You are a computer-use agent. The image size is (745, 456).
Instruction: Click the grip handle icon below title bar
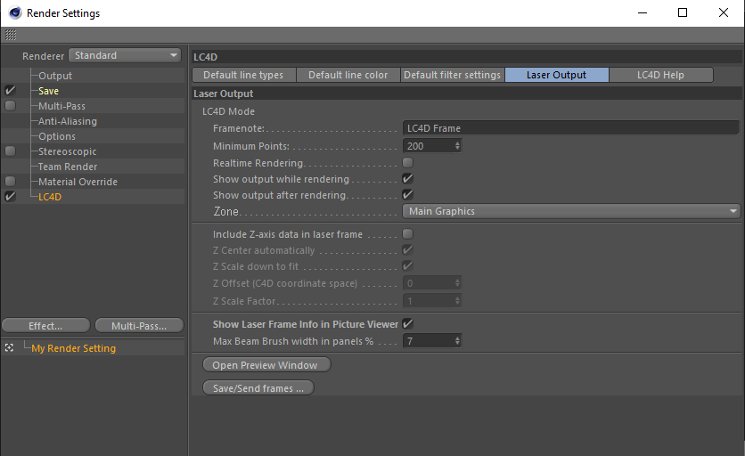click(x=11, y=35)
